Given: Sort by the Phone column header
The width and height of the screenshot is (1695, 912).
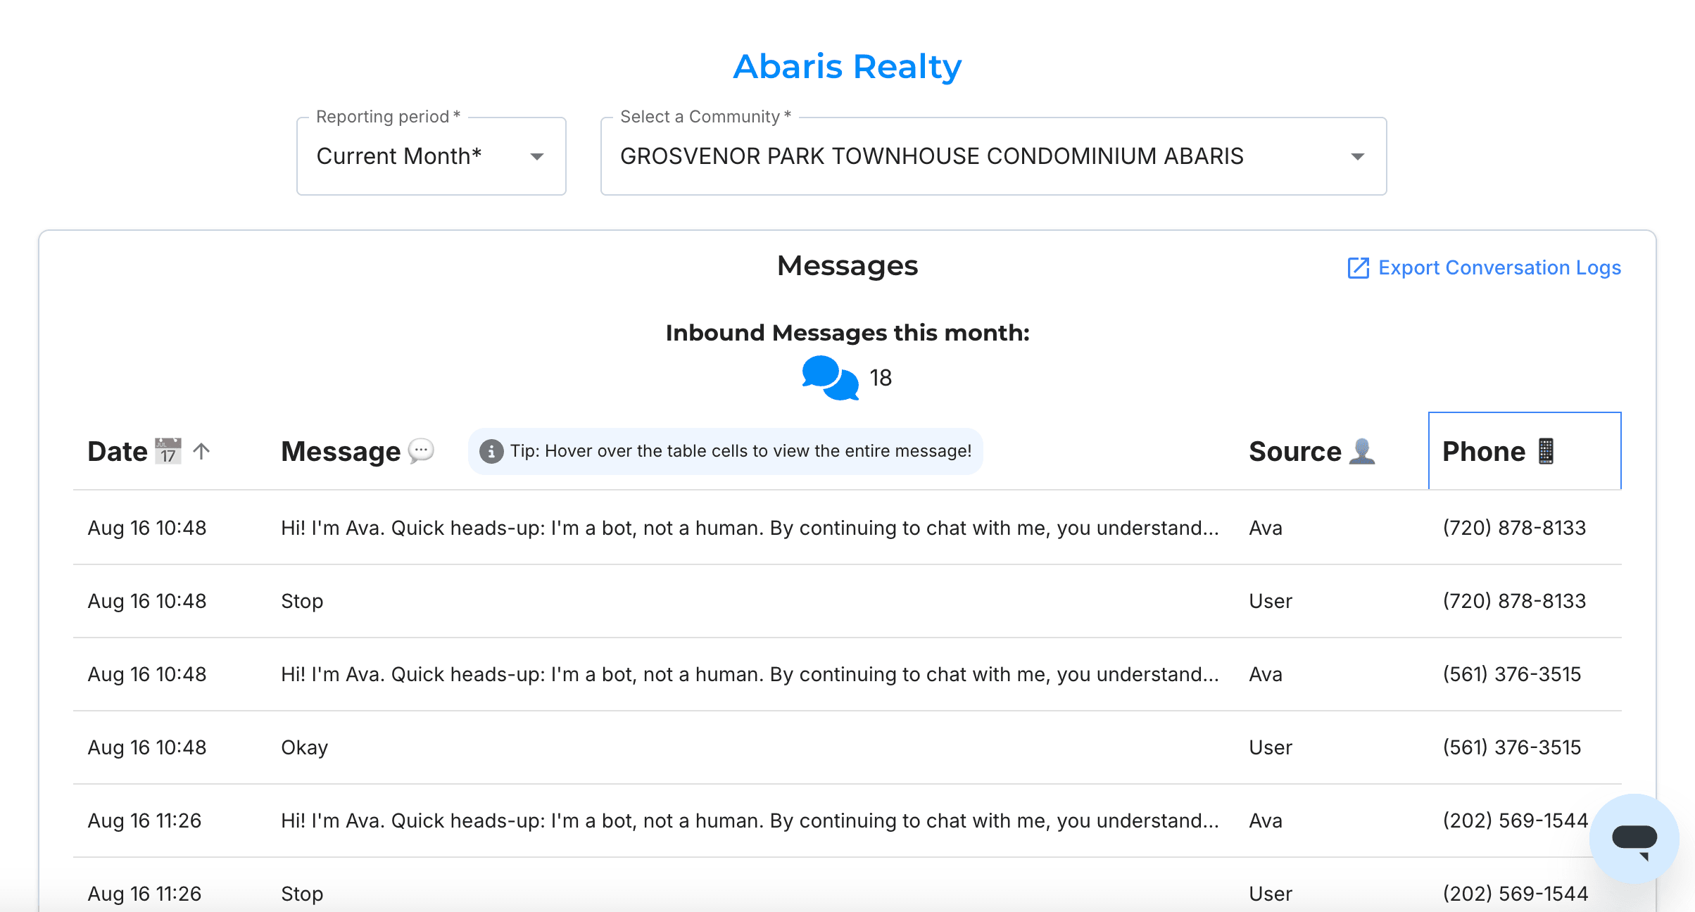Looking at the screenshot, I should click(1484, 451).
